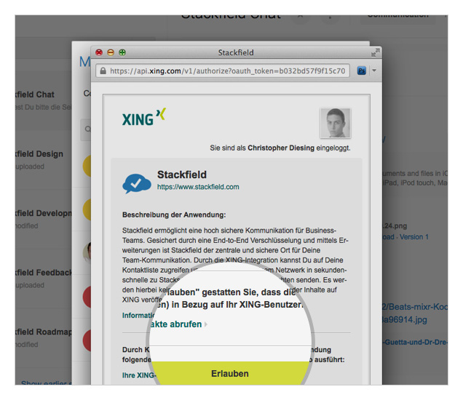Click the 'Informati' link under description
Image resolution: width=463 pixels, height=400 pixels.
(x=138, y=316)
